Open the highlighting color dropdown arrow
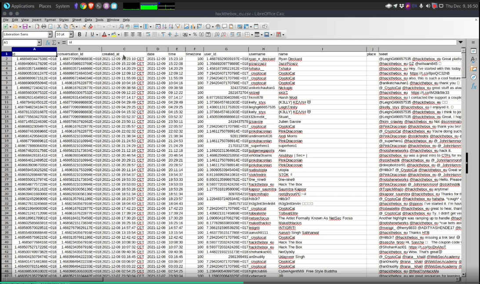 tap(119, 35)
